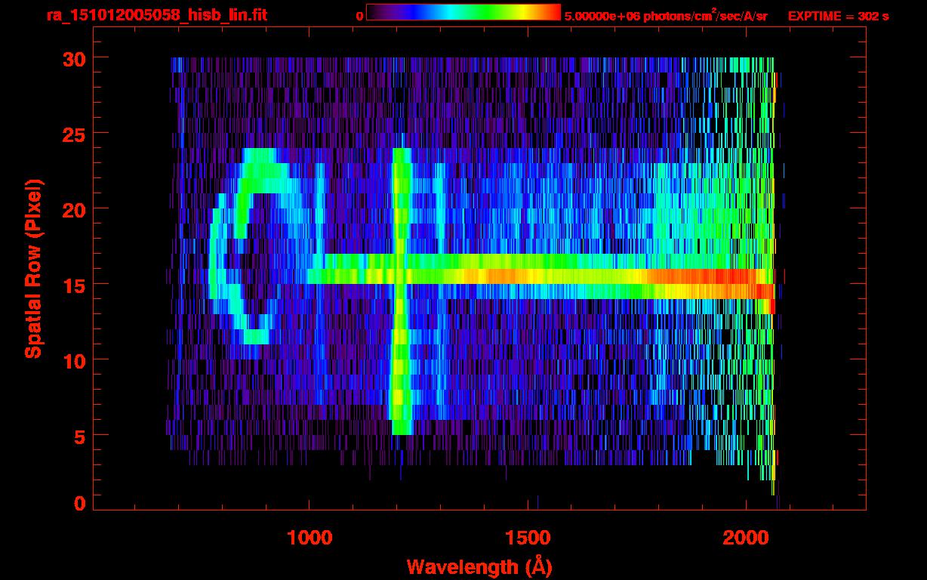Click the y-axis tick label 0
The image size is (927, 580).
pyautogui.click(x=80, y=502)
